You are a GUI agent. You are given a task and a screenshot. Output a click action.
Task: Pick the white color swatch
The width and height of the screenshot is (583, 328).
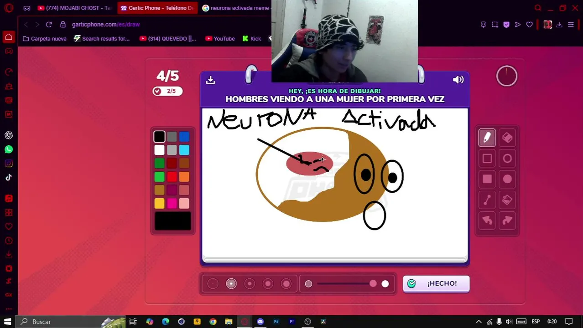(159, 150)
